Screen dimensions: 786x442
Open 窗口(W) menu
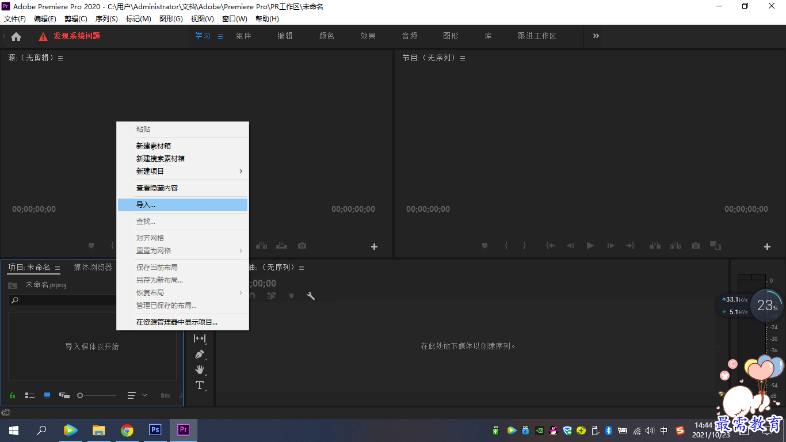pyautogui.click(x=235, y=19)
